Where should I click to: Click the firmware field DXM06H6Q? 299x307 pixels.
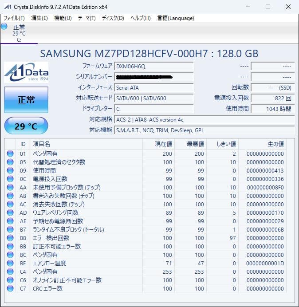coord(154,67)
